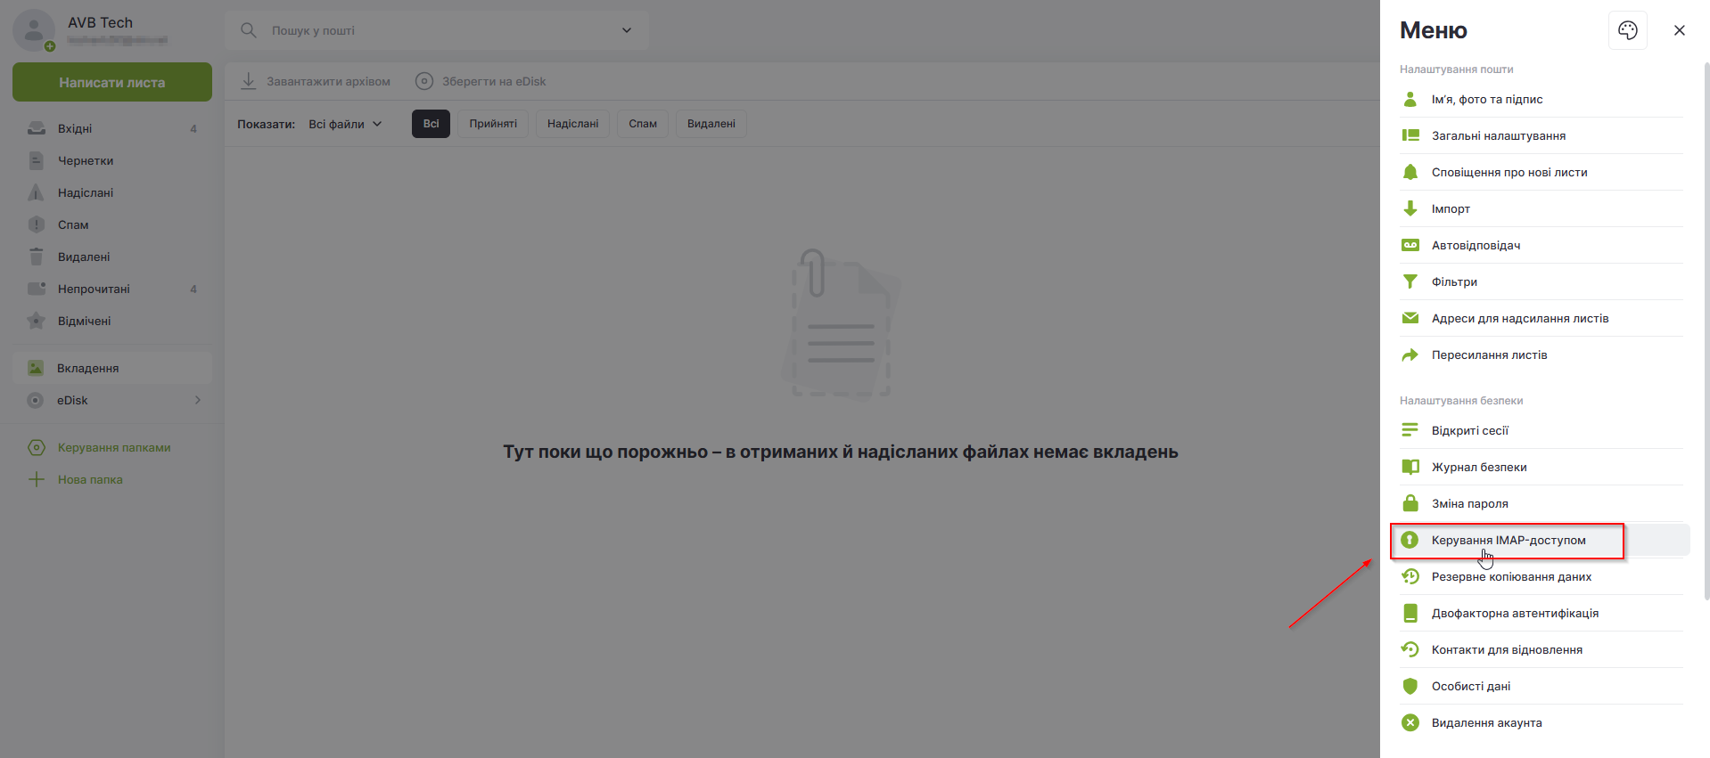Click the Написати листа button

[x=112, y=82]
